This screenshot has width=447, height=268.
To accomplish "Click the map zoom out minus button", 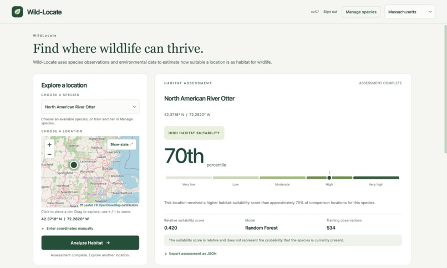I will [x=49, y=154].
